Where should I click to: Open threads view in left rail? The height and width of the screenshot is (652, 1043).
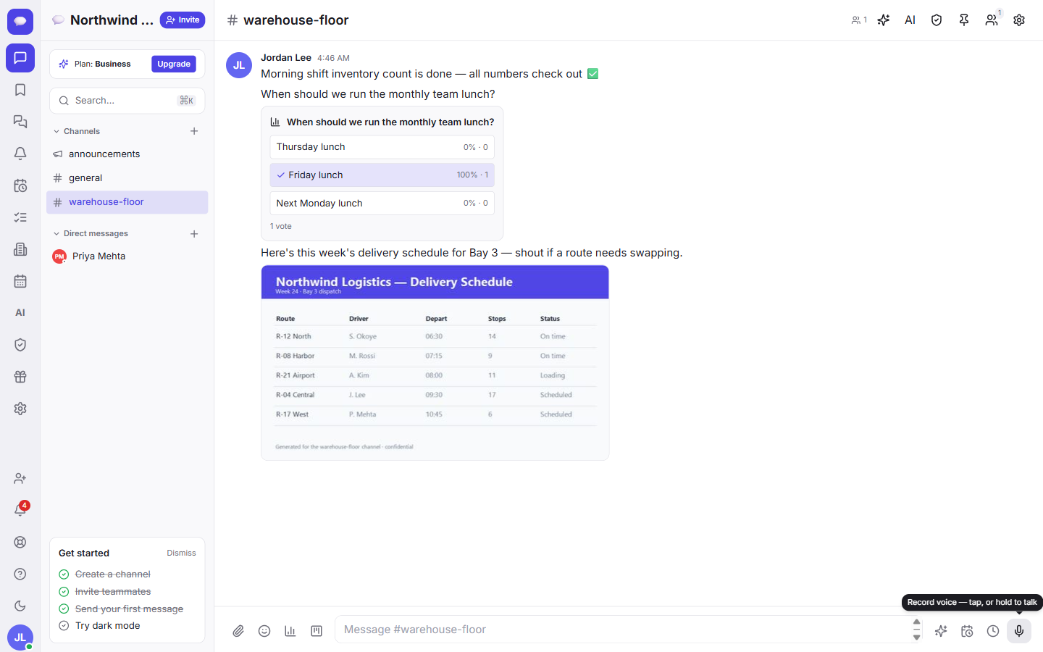tap(20, 122)
